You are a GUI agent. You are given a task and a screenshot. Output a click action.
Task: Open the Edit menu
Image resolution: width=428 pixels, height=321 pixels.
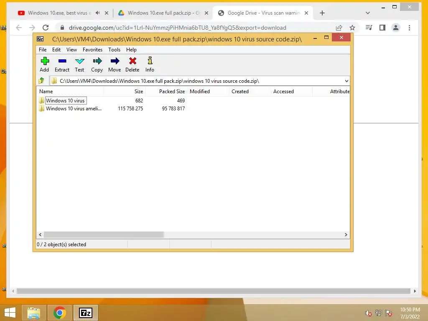[56, 50]
